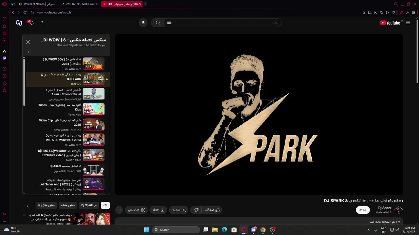The image size is (419, 235).
Task: Click the create clip scissors button
Action: [x=137, y=210]
